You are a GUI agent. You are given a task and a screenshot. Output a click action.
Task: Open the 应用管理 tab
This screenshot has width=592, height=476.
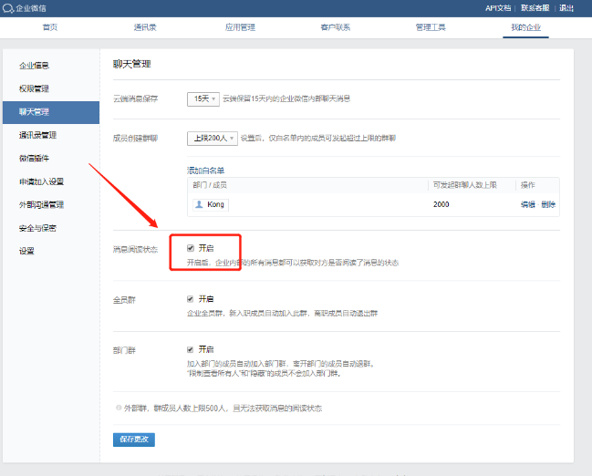[x=240, y=27]
